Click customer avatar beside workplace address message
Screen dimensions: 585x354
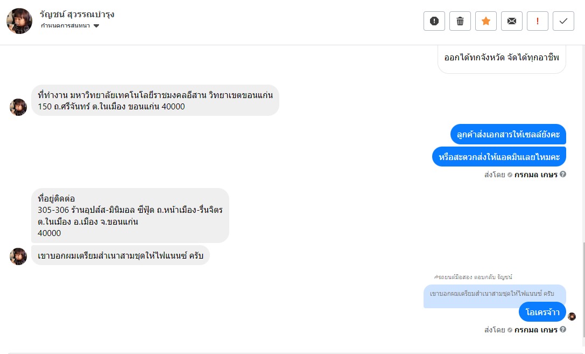(18, 107)
